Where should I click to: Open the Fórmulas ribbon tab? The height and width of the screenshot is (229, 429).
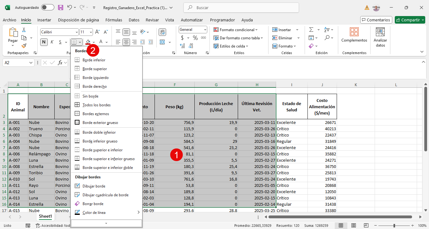pos(114,20)
